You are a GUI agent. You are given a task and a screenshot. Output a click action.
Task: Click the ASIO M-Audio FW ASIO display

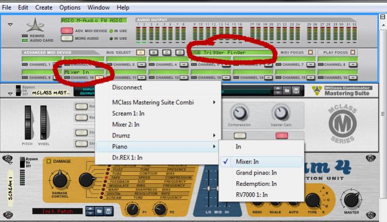[x=94, y=20]
